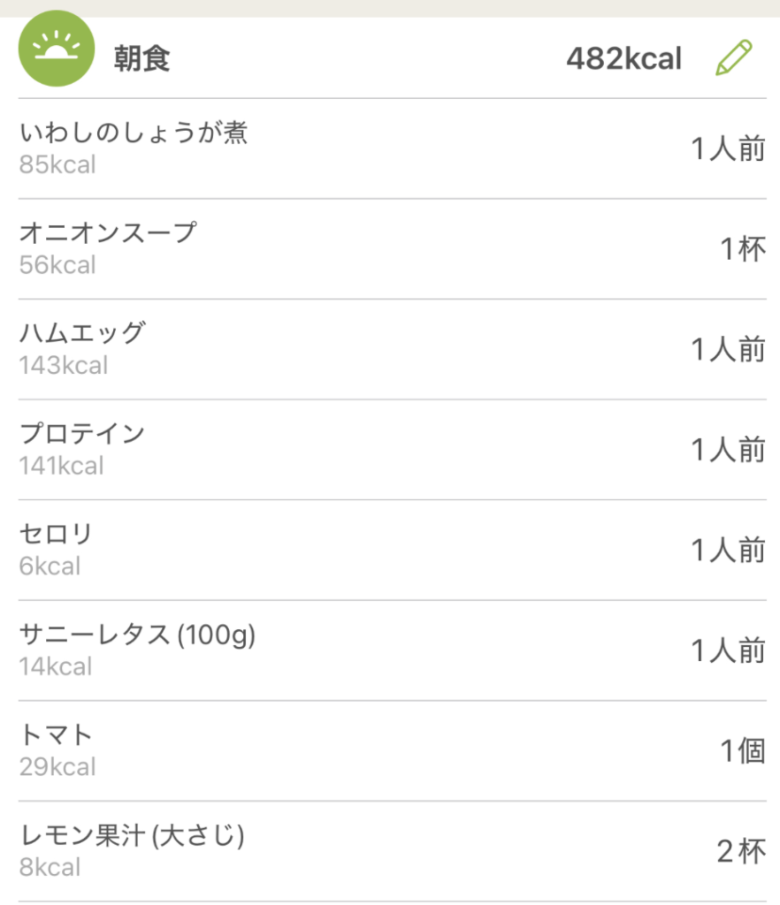This screenshot has width=780, height=905.
Task: Tap the 482kcal total calories label
Action: (x=623, y=59)
